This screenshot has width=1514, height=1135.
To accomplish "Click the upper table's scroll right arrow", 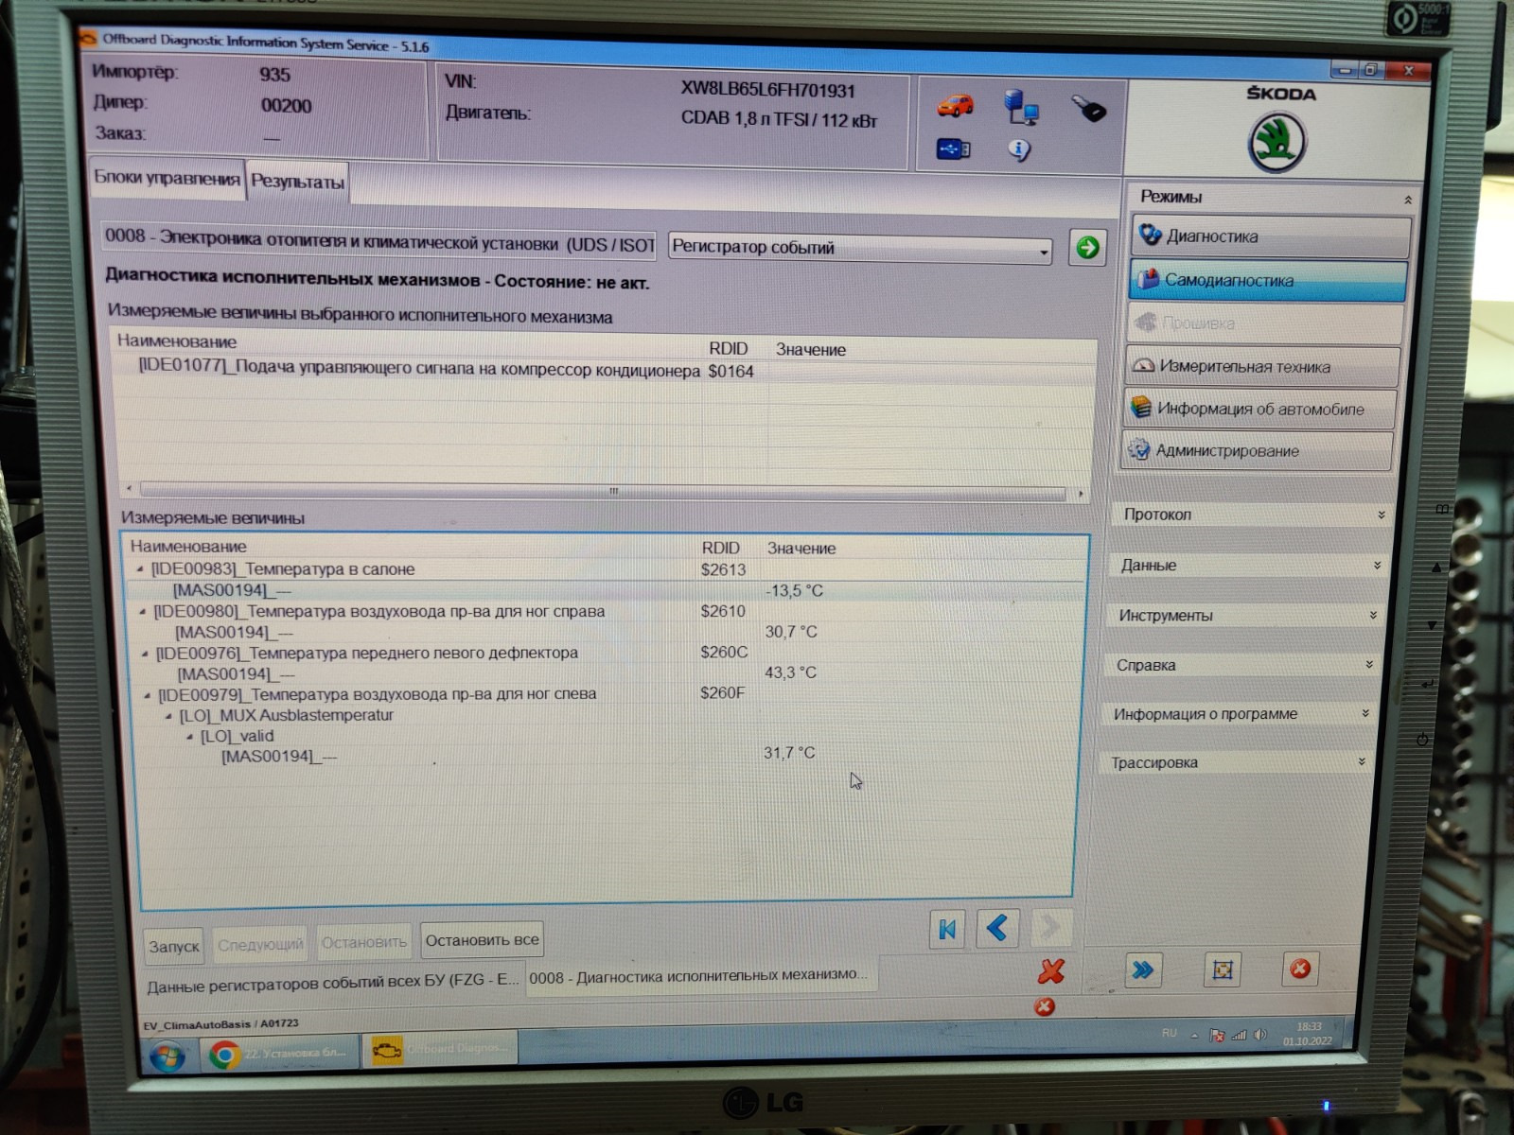I will click(1080, 494).
